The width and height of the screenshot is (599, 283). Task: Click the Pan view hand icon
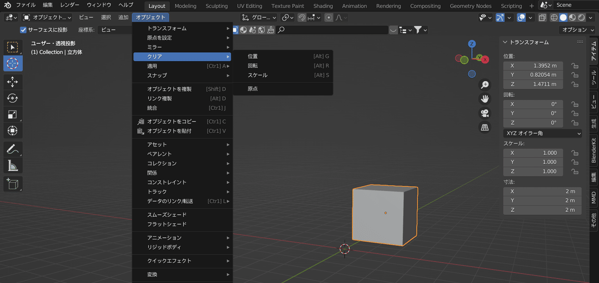click(x=485, y=99)
